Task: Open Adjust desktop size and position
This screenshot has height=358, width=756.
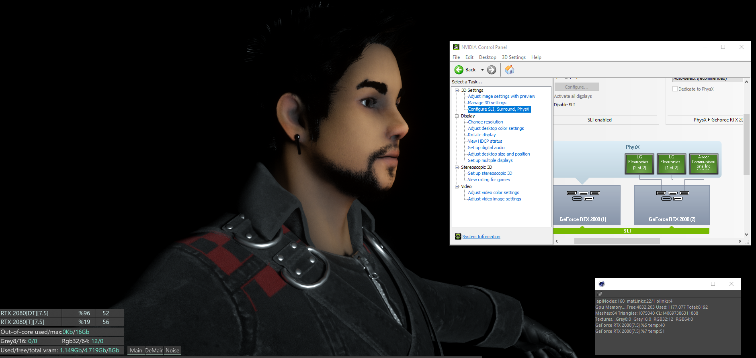Action: point(499,154)
